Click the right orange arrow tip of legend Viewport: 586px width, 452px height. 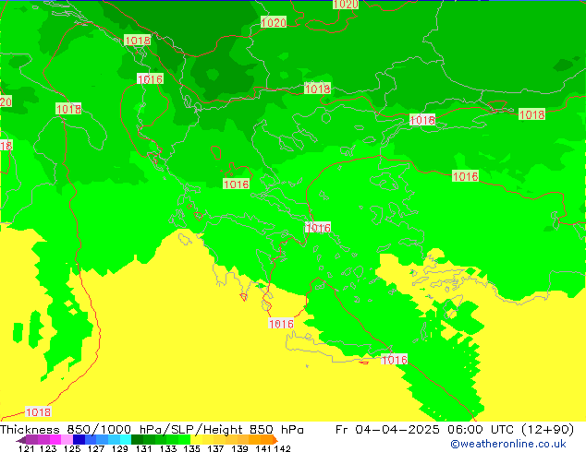pos(274,439)
